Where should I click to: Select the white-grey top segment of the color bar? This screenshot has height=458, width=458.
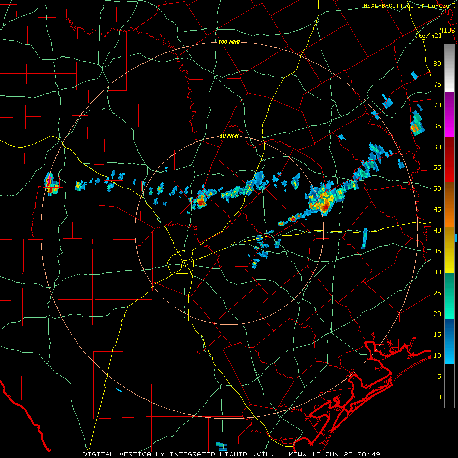tap(449, 68)
